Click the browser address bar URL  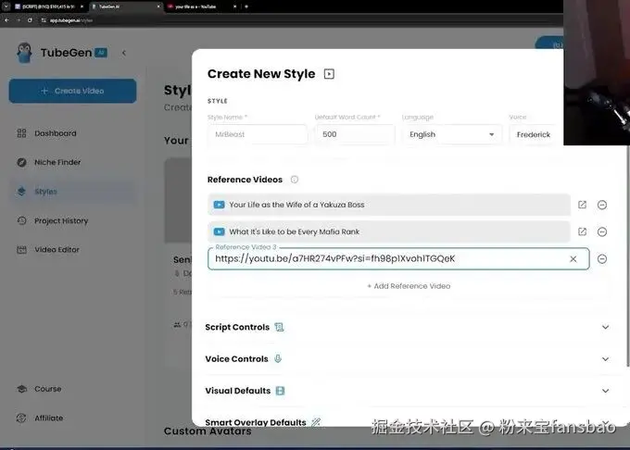[71, 20]
